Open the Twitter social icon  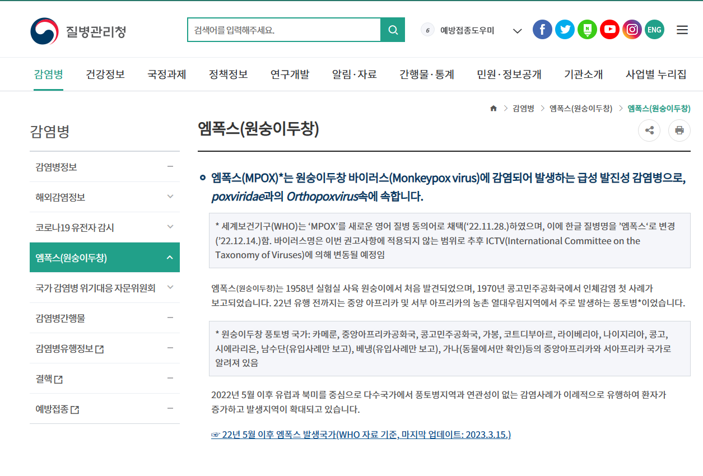click(x=565, y=29)
